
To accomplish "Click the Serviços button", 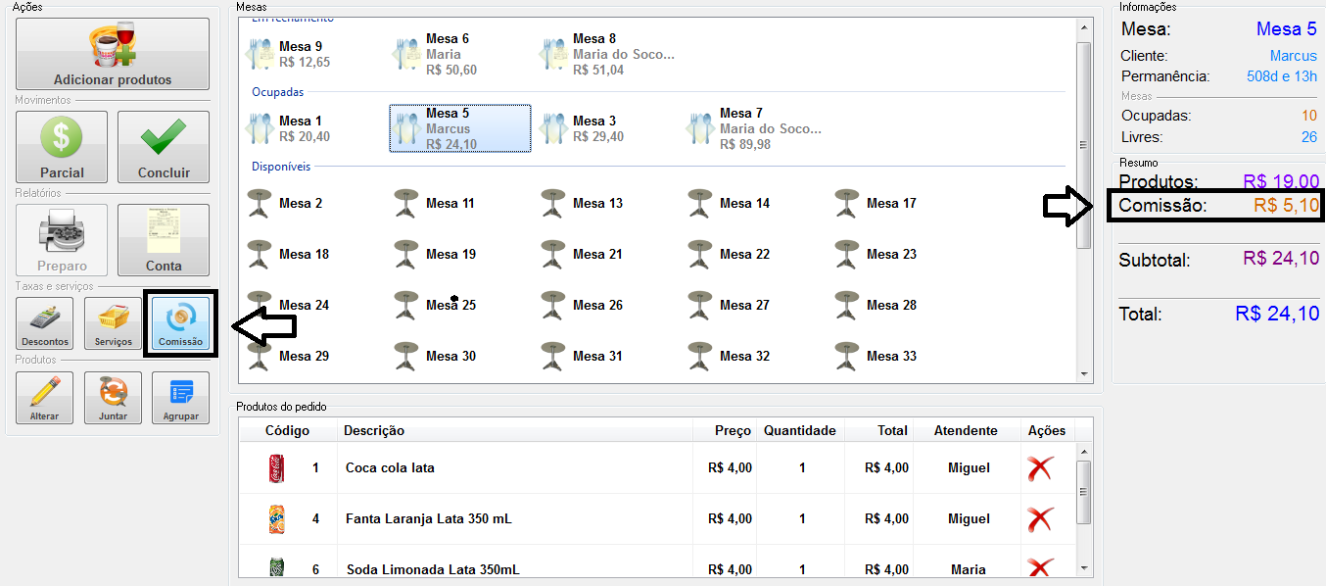I will [x=113, y=323].
